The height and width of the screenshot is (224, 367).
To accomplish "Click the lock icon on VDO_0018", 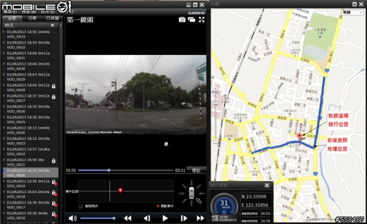I will 54,193.
